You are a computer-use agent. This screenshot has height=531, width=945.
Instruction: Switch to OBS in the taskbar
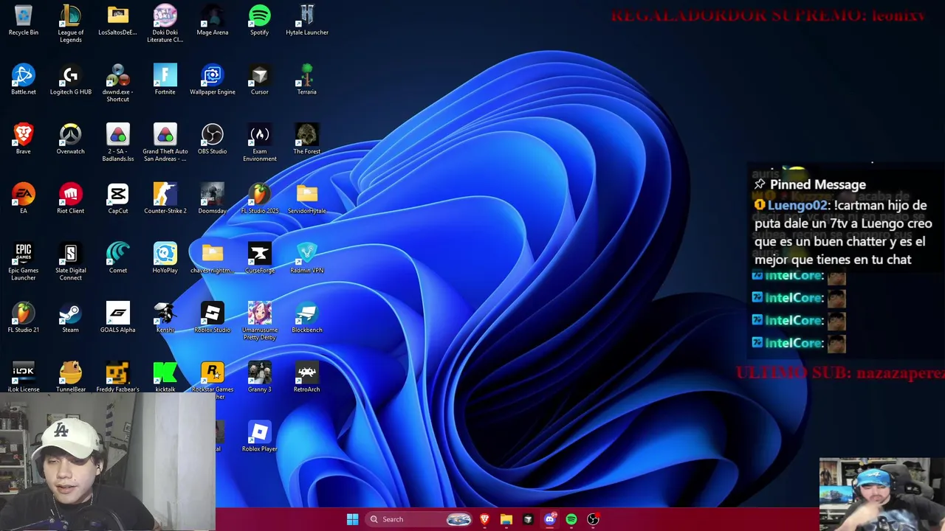click(x=593, y=519)
